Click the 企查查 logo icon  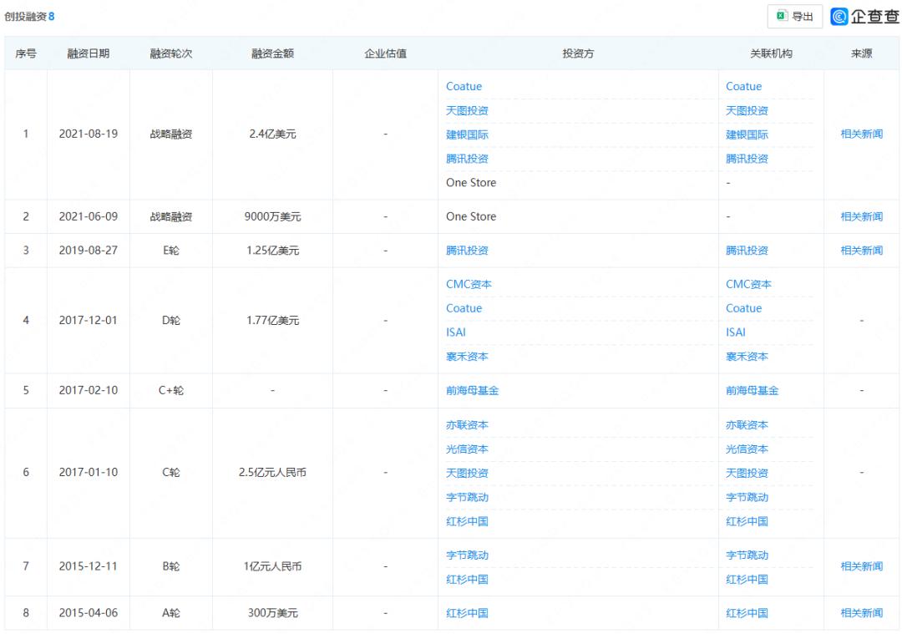(x=839, y=17)
